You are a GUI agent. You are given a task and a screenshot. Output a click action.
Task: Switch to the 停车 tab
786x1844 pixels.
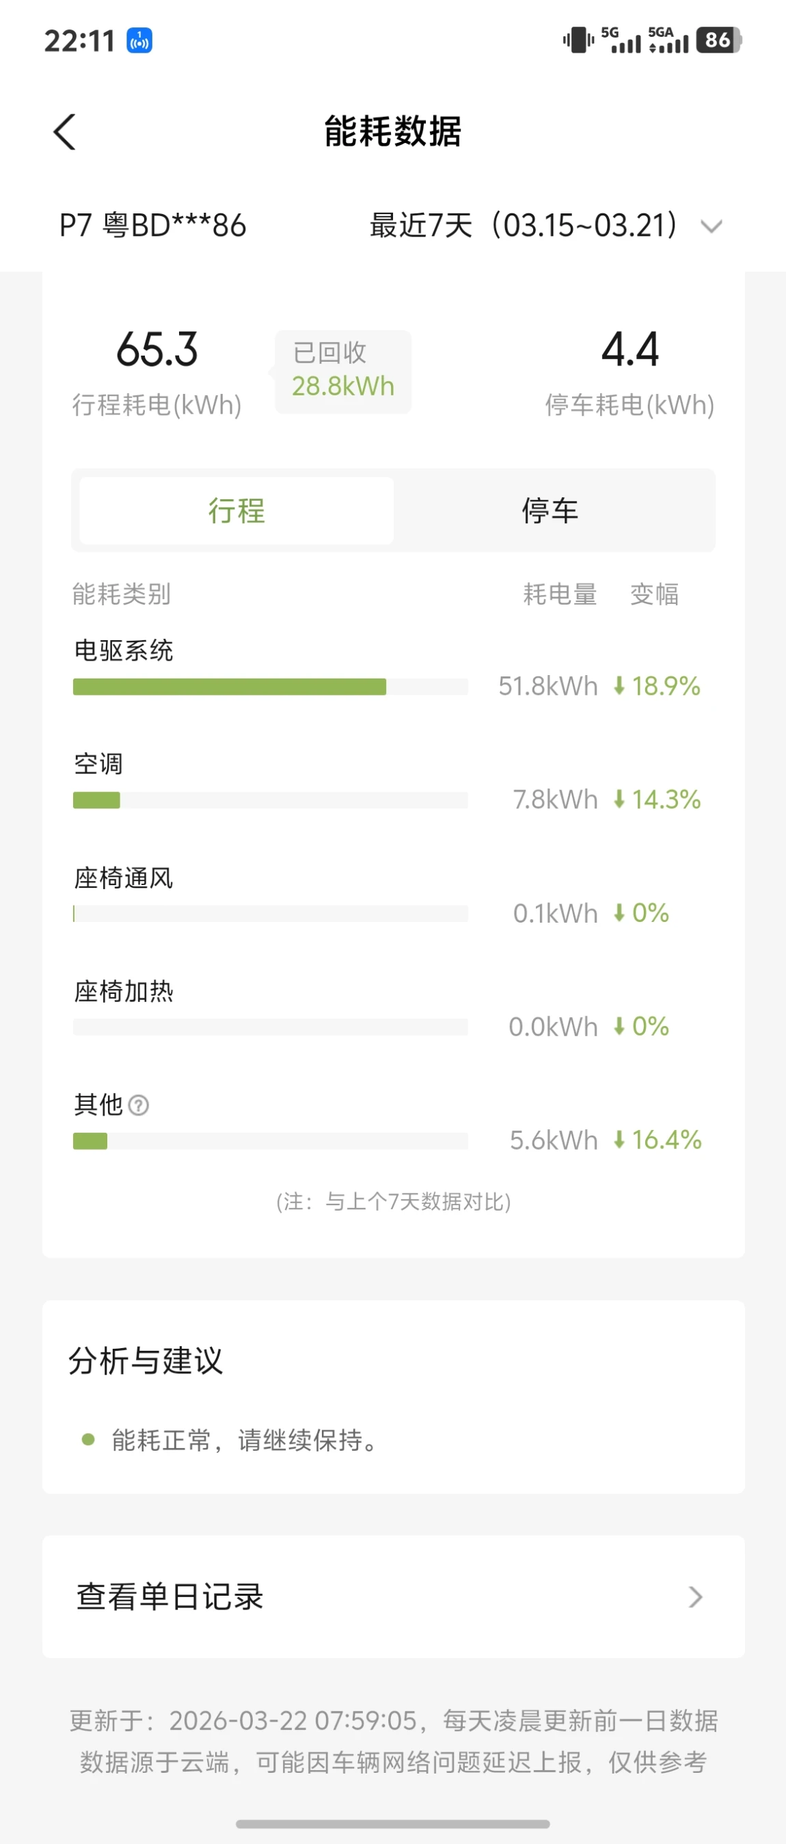[550, 510]
